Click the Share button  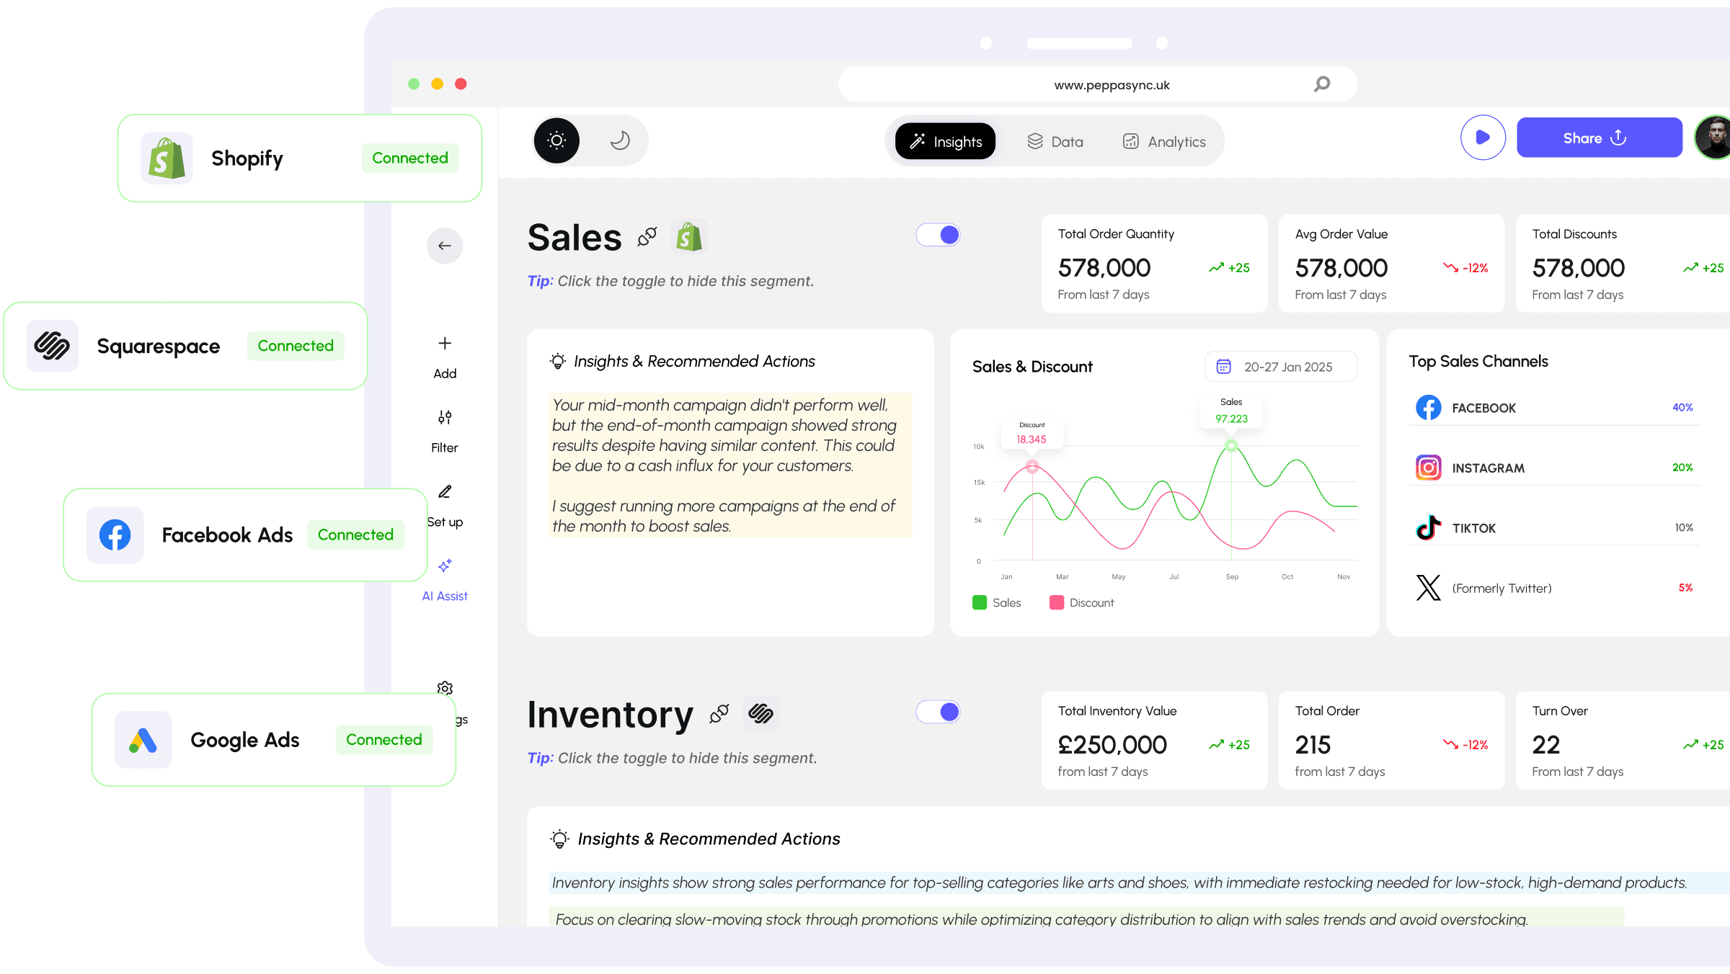tap(1600, 138)
